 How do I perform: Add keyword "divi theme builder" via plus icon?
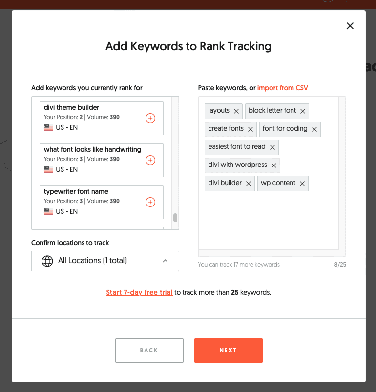[150, 118]
